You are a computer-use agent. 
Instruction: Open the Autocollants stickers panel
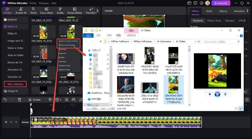[x=75, y=11]
